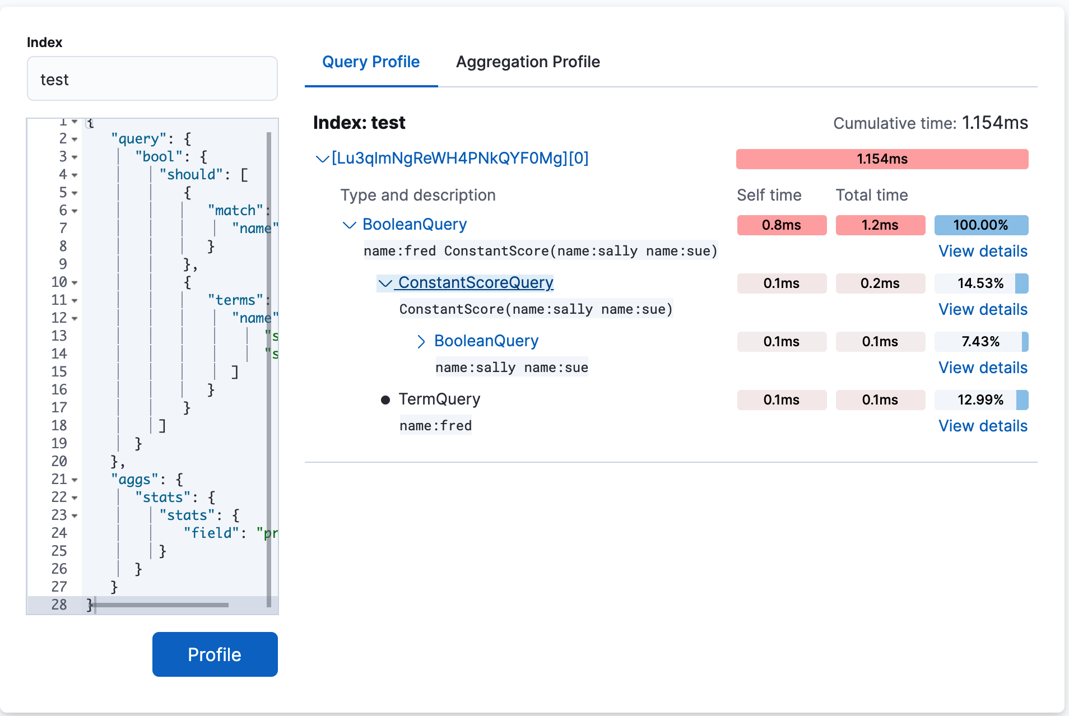Screen dimensions: 1069x716
Task: Collapse the root JSON fold icon on line 1
Action: 74,122
